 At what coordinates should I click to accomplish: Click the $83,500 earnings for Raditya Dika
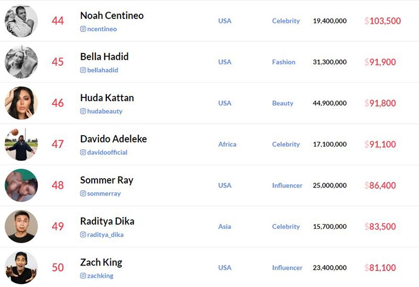click(x=380, y=227)
